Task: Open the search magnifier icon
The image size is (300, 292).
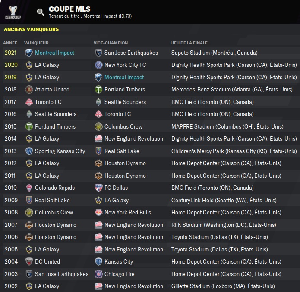Action: (x=41, y=12)
